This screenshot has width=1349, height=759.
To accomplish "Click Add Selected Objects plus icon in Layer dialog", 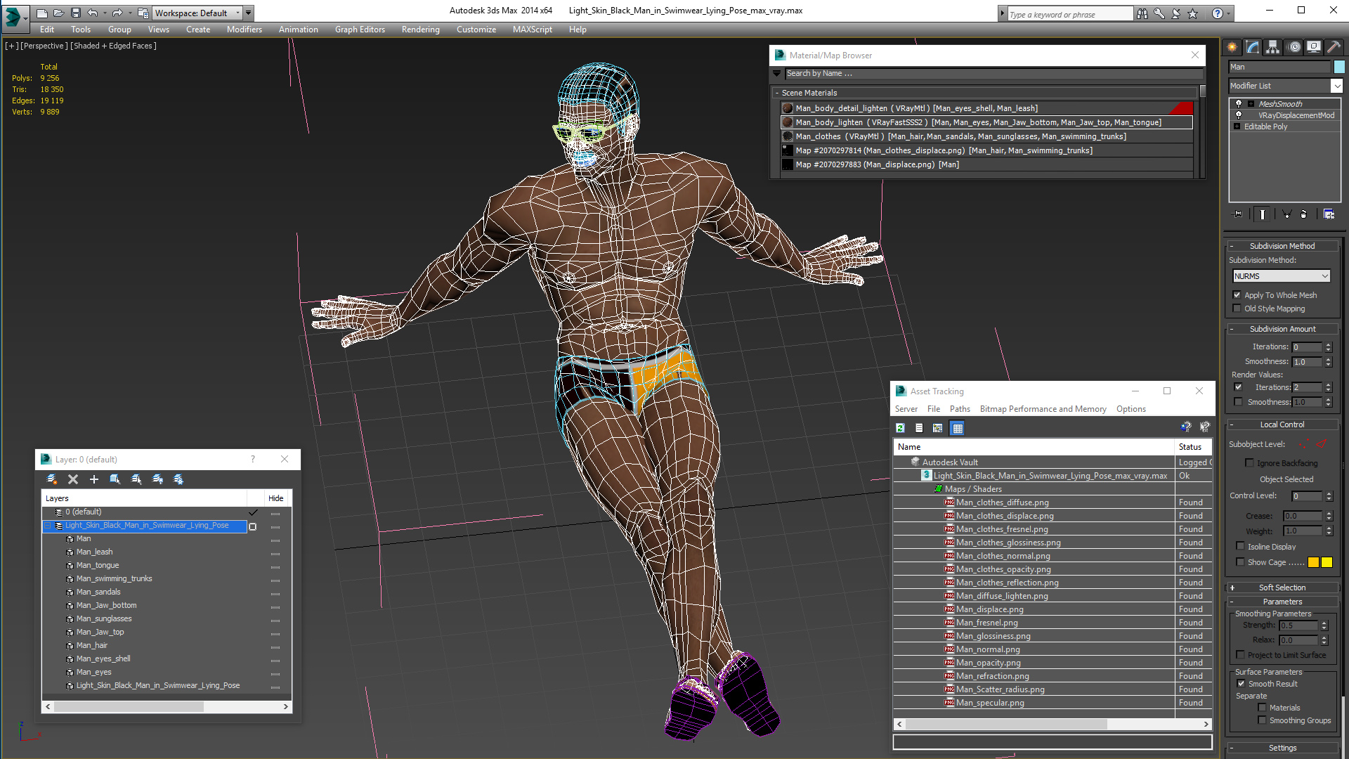I will coord(94,479).
